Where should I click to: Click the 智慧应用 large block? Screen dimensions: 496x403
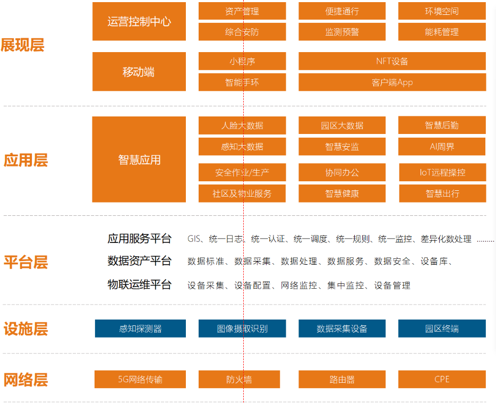pyautogui.click(x=139, y=159)
